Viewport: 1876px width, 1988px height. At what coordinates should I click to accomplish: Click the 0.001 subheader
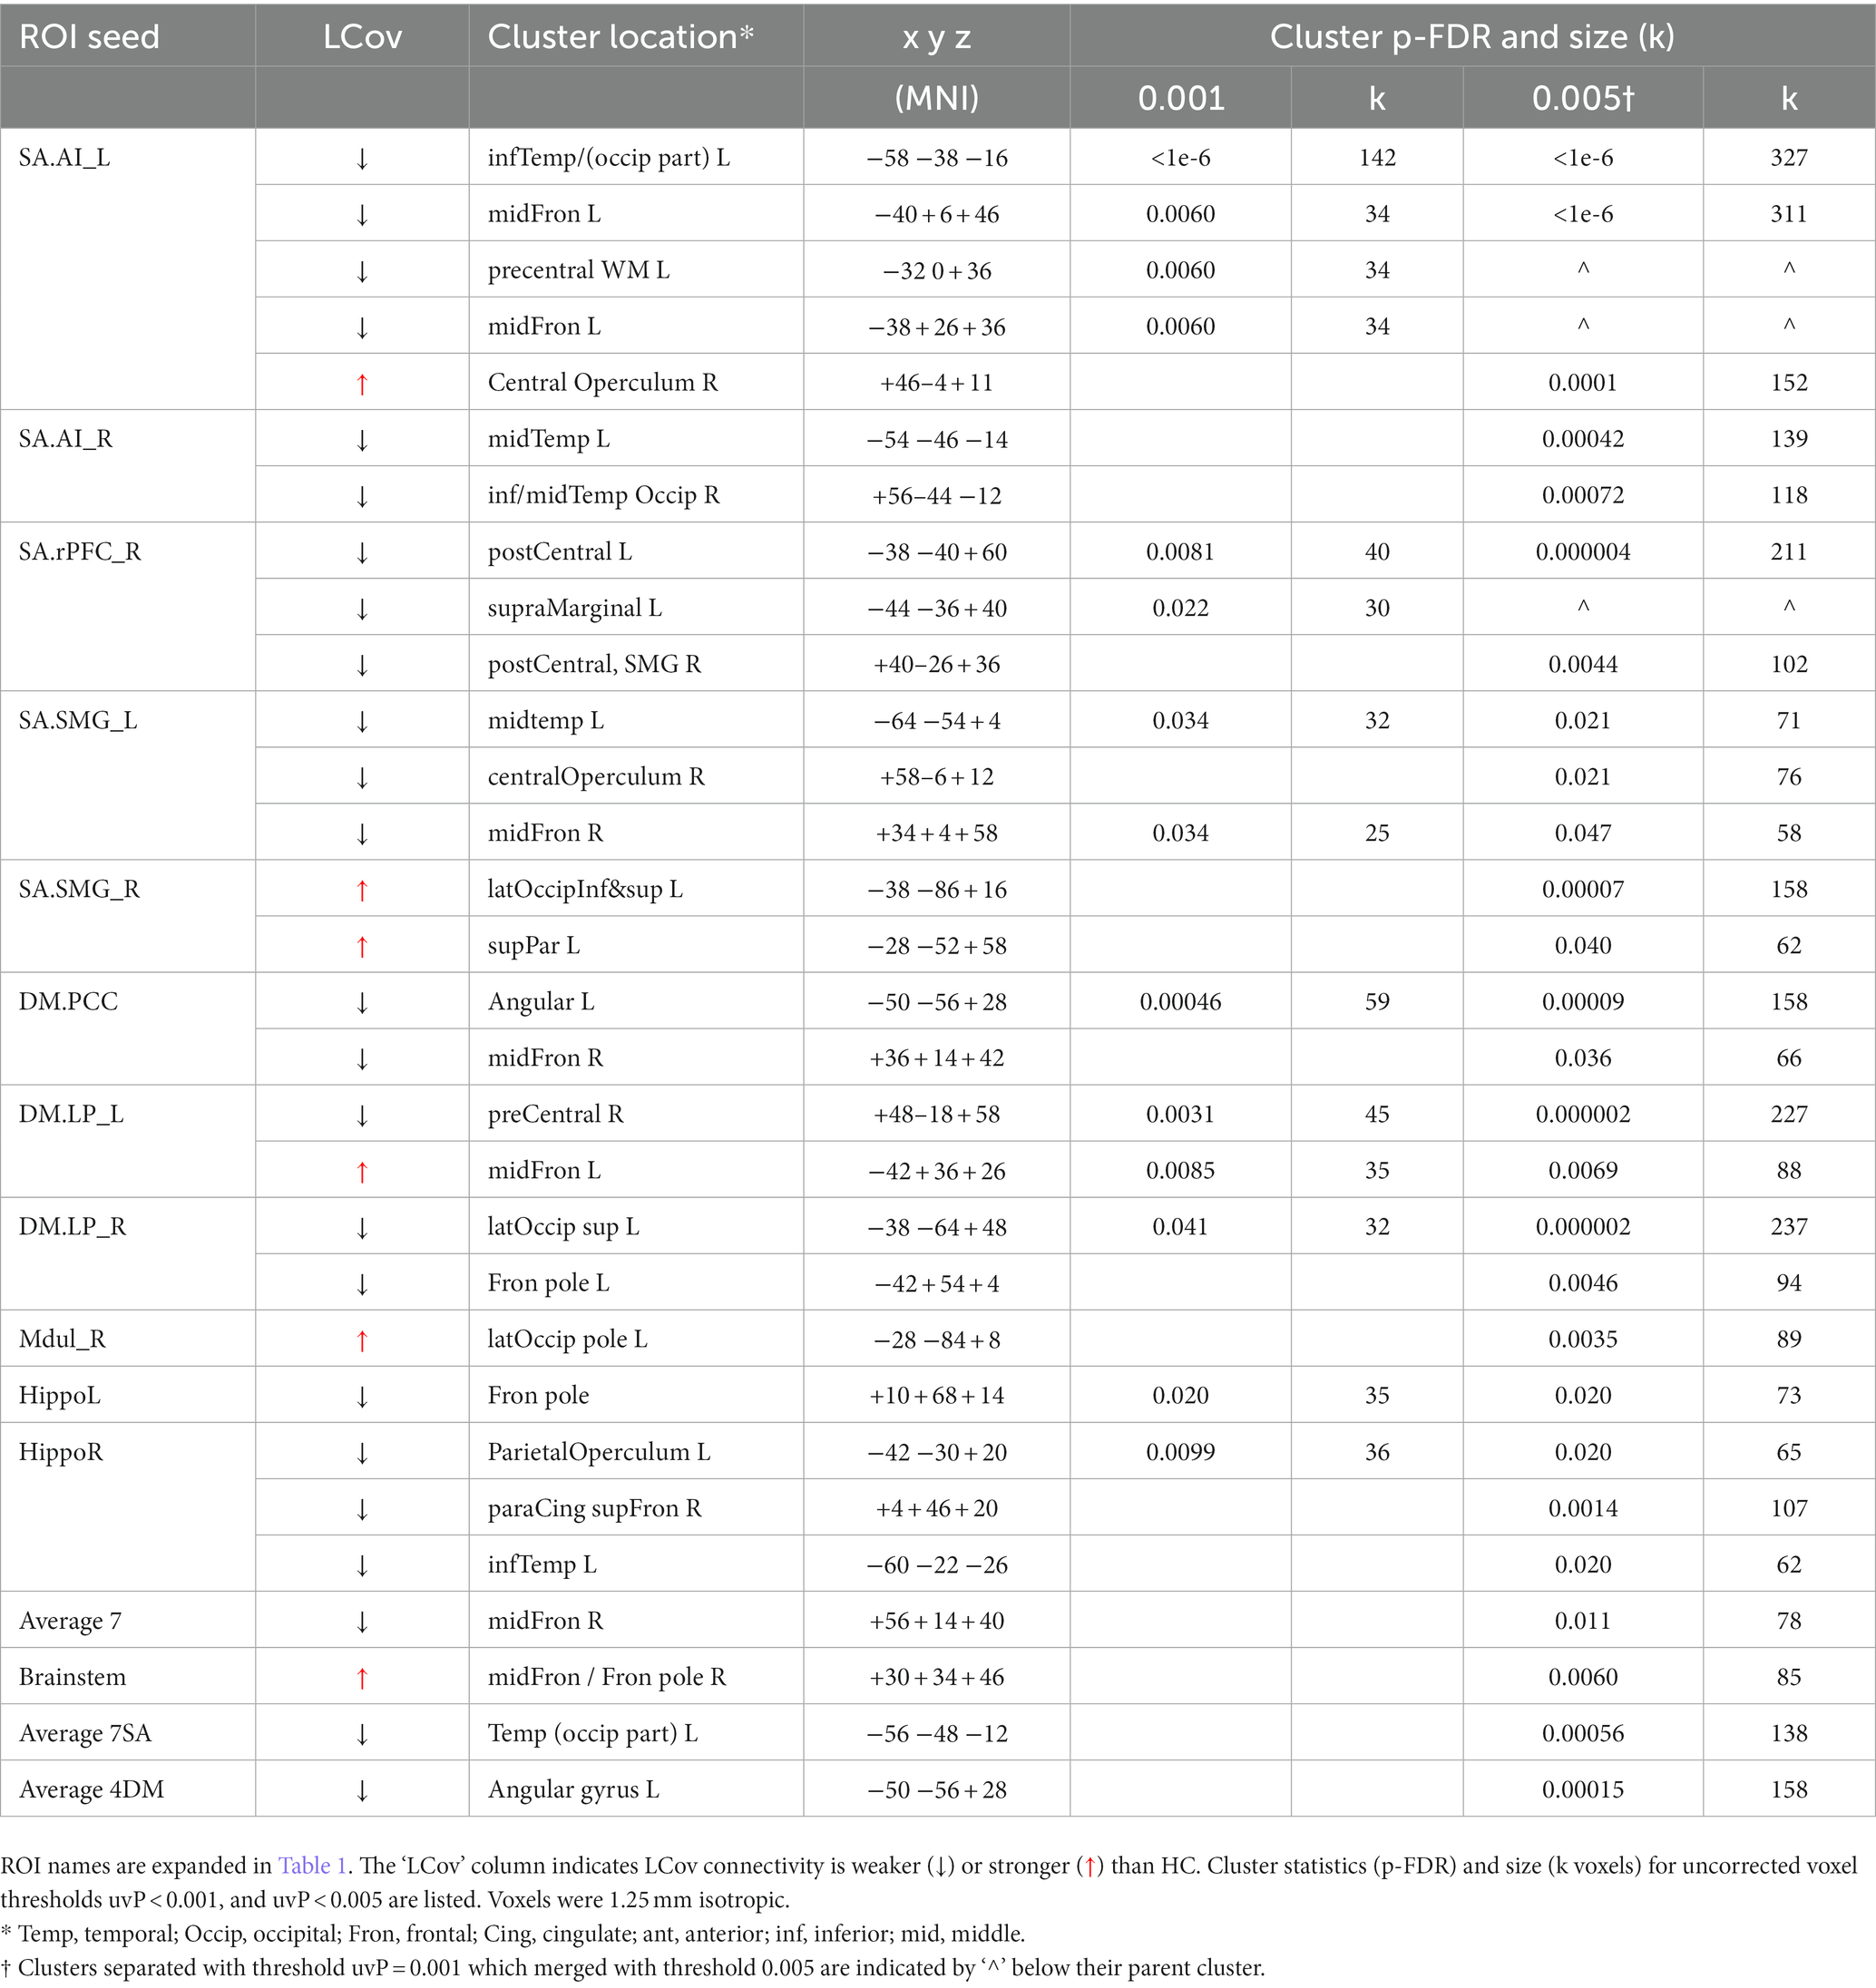(x=1180, y=98)
